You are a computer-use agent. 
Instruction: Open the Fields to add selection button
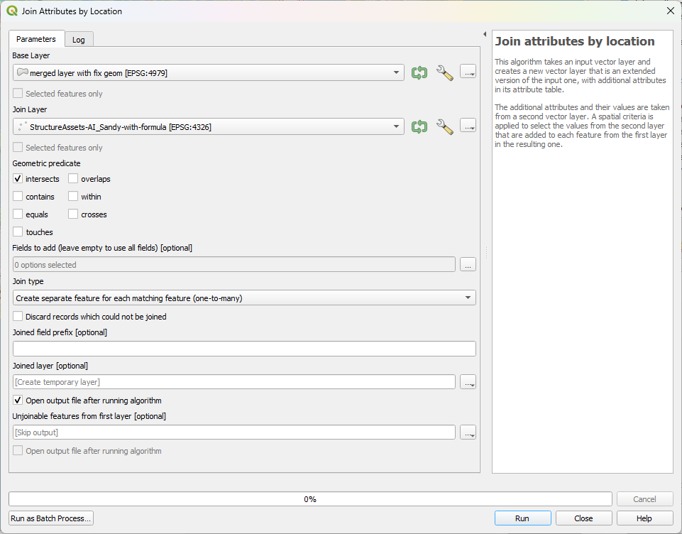pos(468,265)
